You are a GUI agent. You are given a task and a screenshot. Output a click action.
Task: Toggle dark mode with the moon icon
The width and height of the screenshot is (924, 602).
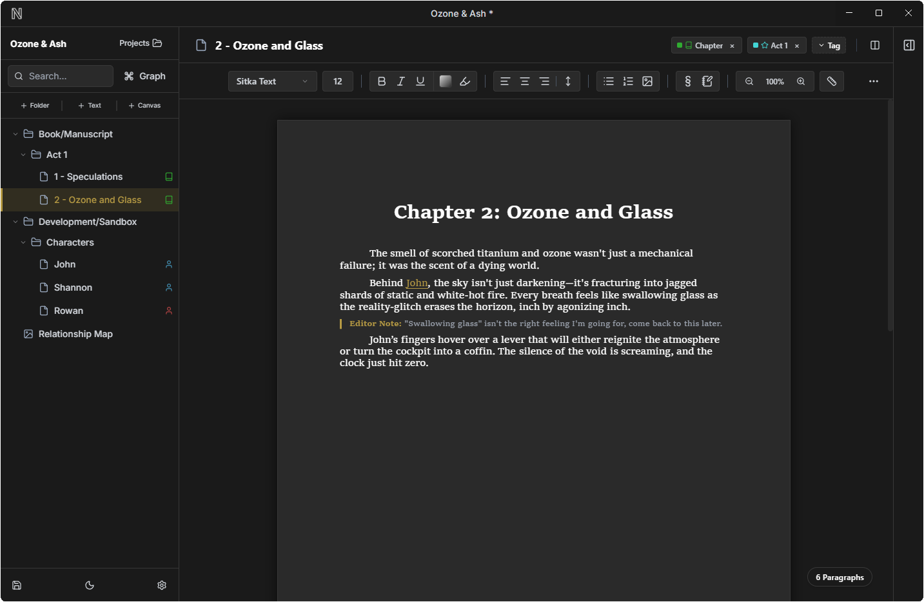90,585
